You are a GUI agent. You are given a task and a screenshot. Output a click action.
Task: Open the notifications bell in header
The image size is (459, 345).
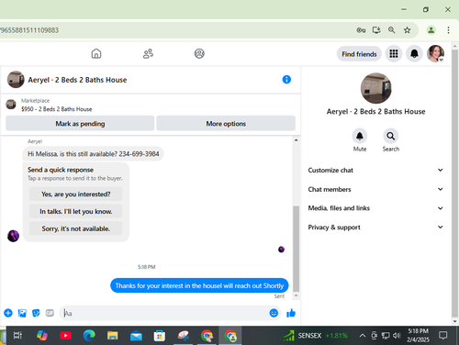pyautogui.click(x=414, y=54)
